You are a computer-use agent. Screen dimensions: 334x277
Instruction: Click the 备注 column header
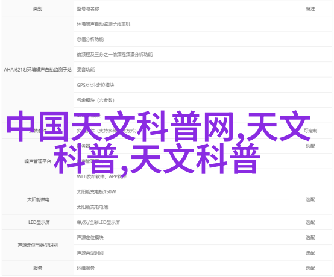click(x=310, y=8)
